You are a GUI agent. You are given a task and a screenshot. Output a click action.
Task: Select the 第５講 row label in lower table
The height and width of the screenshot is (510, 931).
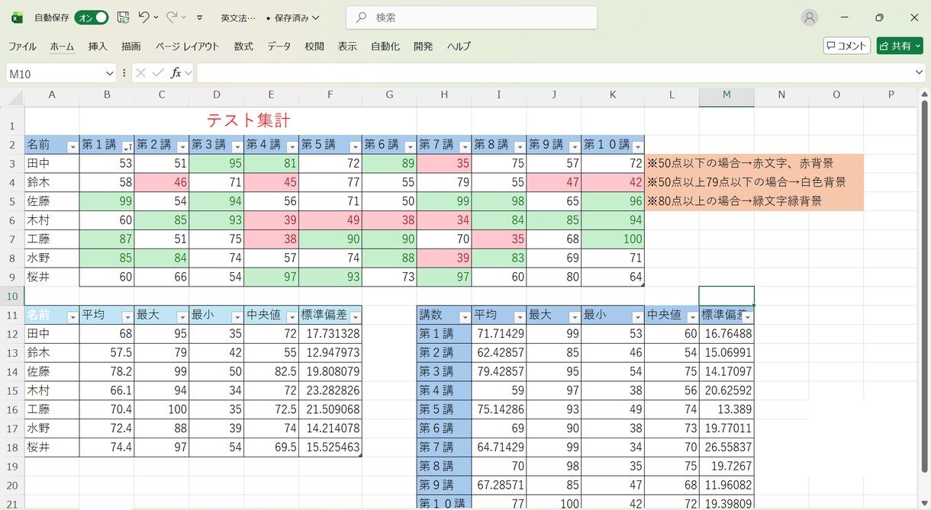point(444,409)
